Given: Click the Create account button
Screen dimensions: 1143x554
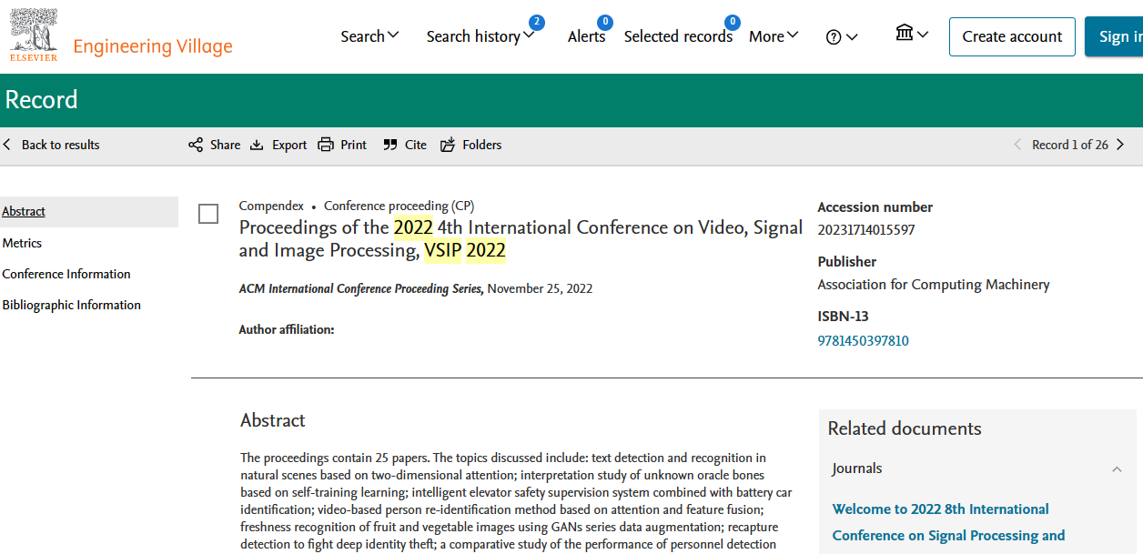Looking at the screenshot, I should pyautogui.click(x=1012, y=37).
